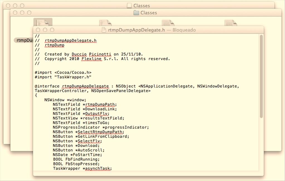The width and height of the screenshot is (285, 181).
Task: Select the rightmost file icon in the Classes window
Action: [231, 23]
